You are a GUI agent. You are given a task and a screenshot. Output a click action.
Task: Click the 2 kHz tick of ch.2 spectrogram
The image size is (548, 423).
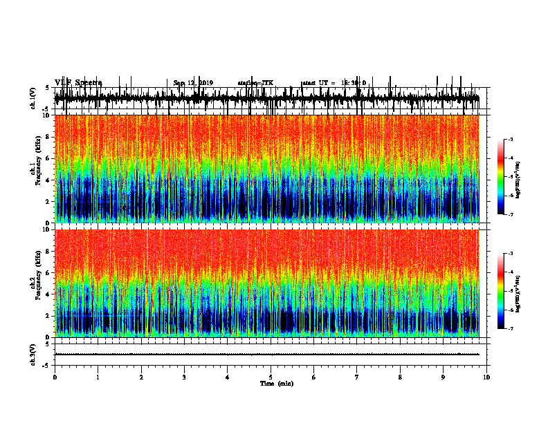48,316
